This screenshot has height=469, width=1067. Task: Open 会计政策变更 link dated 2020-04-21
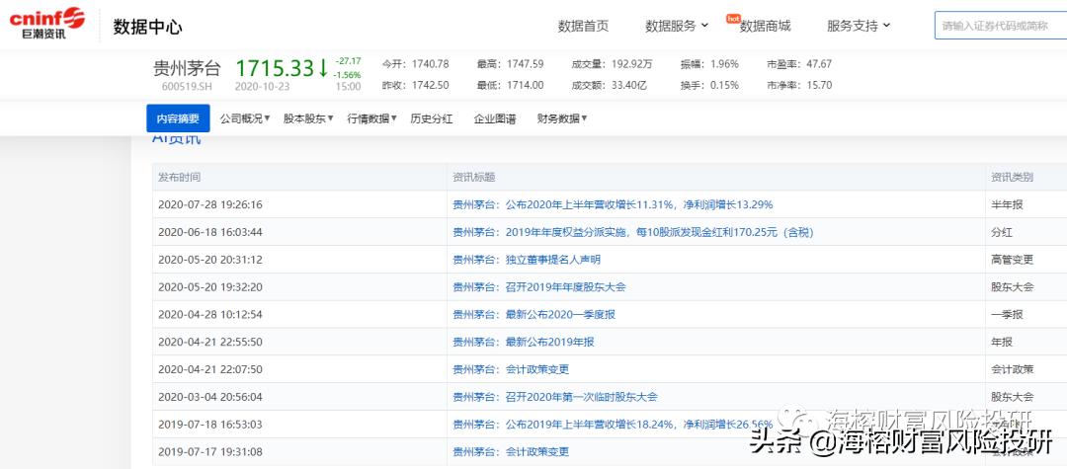(511, 369)
